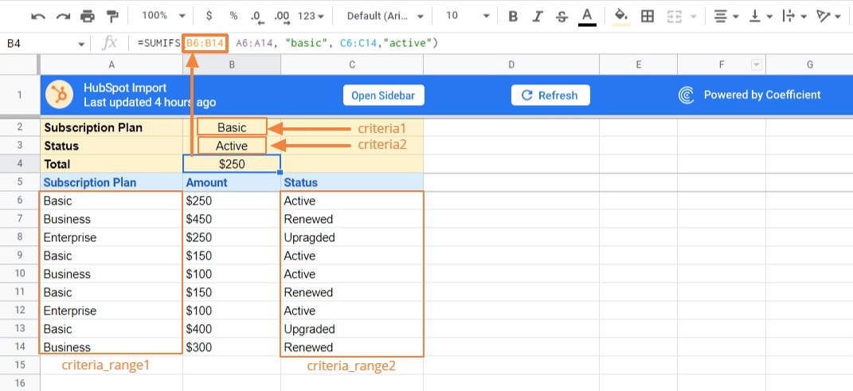The width and height of the screenshot is (853, 391).
Task: Toggle italic formatting
Action: pos(538,16)
